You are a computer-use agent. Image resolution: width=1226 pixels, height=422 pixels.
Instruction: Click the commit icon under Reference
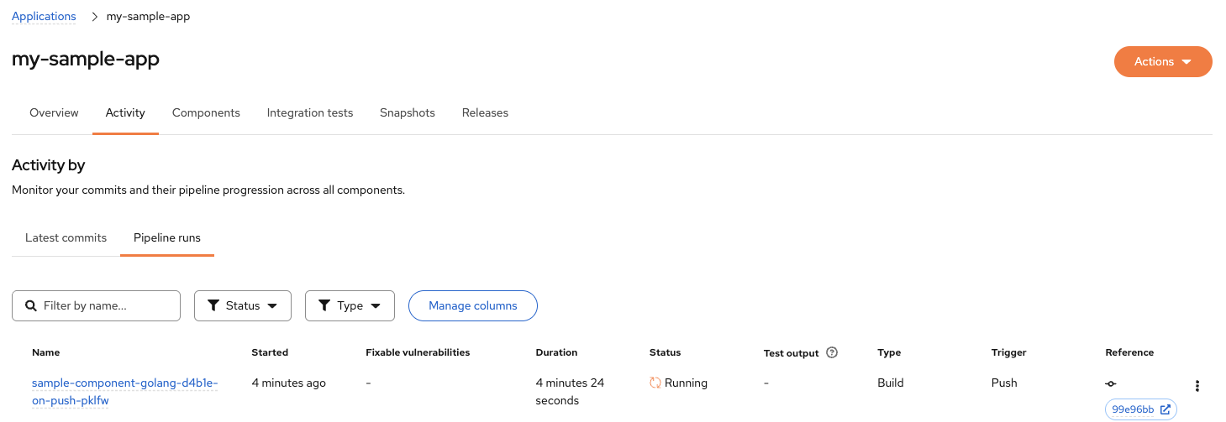(x=1111, y=383)
